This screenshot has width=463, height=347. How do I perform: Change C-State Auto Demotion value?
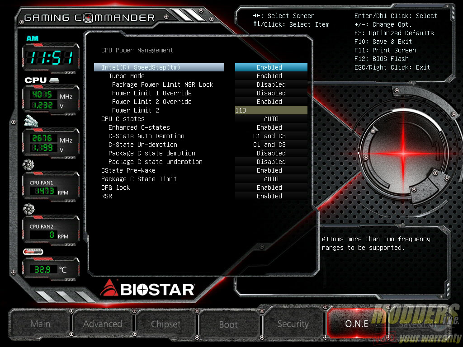pos(271,136)
